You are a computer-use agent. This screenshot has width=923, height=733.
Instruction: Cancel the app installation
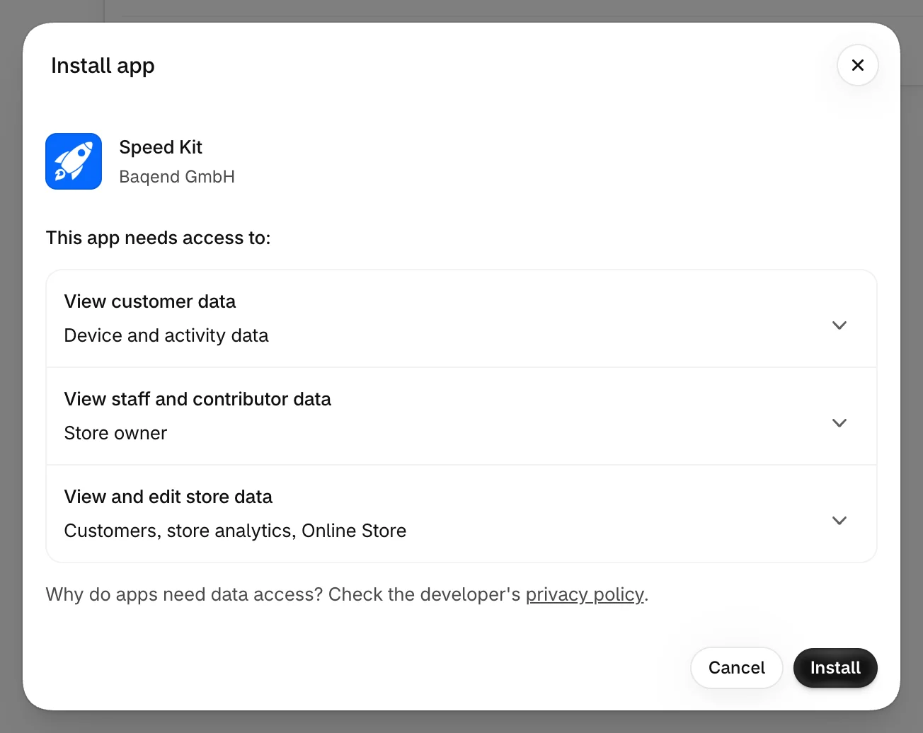tap(737, 668)
